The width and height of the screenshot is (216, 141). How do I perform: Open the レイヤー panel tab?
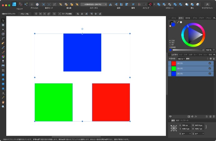click(174, 55)
